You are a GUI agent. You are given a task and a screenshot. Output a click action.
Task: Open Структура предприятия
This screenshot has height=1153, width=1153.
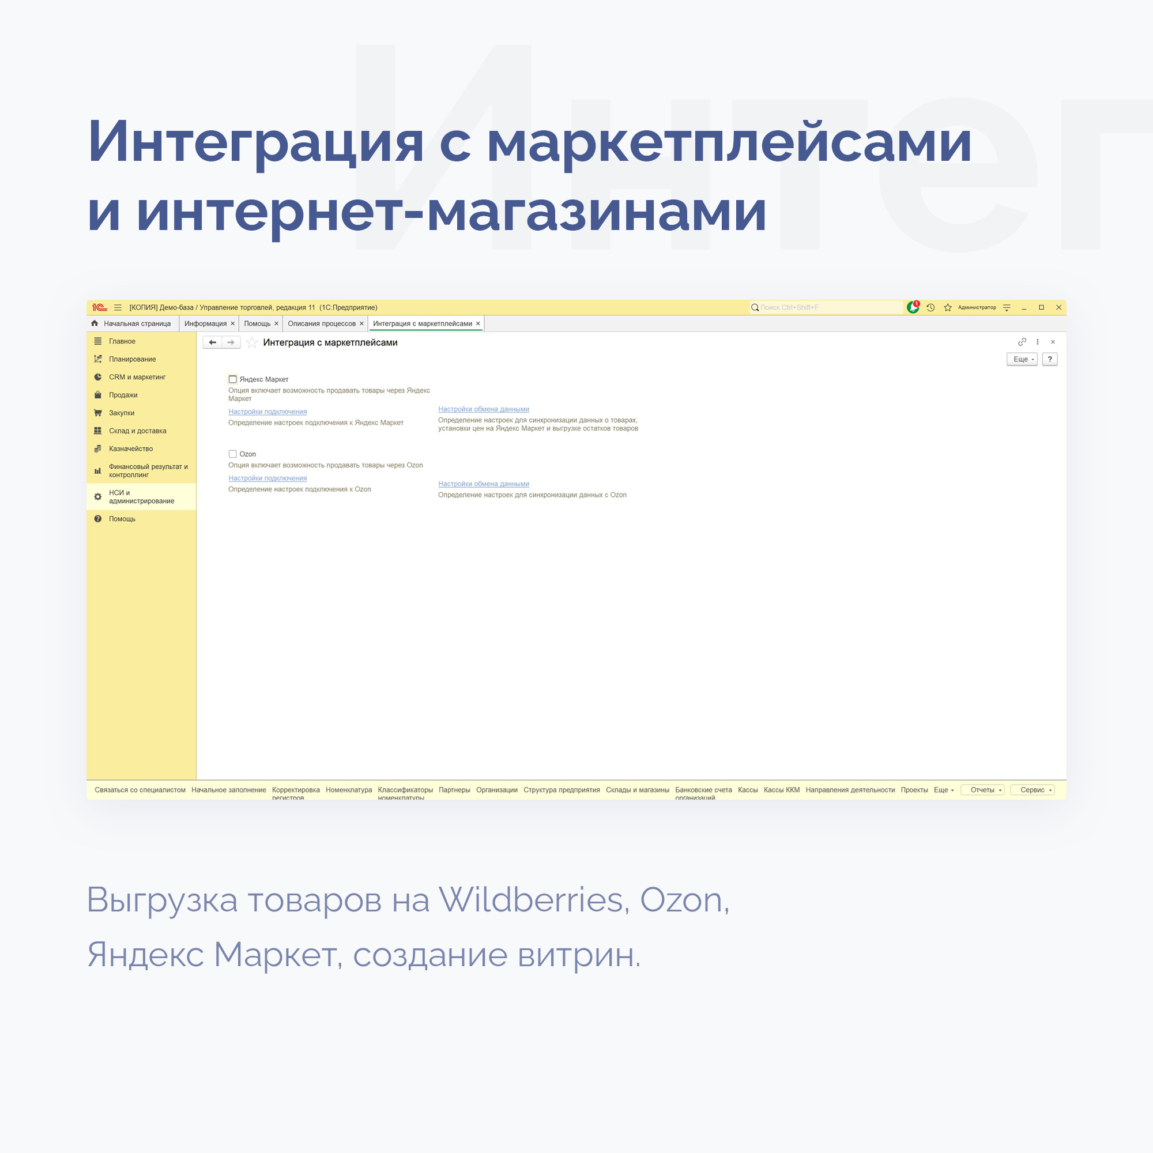(x=562, y=790)
